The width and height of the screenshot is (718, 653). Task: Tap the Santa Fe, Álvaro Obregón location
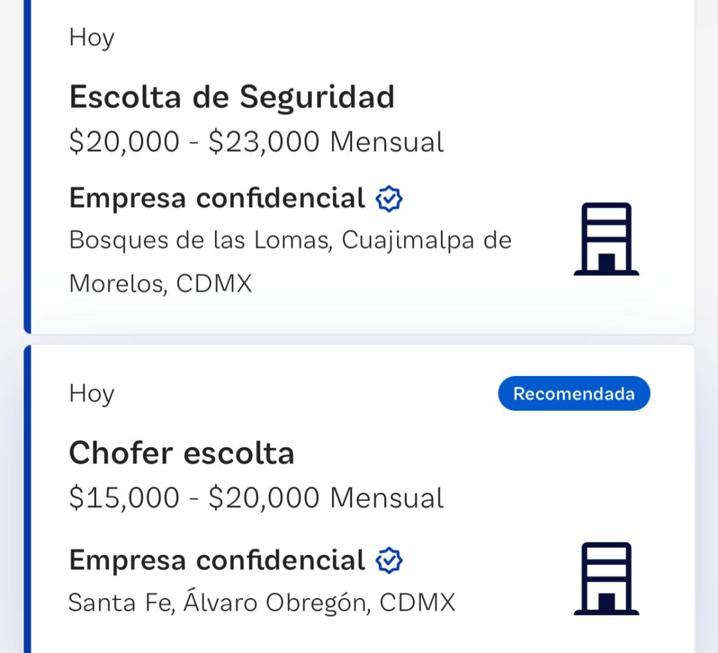pos(261,602)
